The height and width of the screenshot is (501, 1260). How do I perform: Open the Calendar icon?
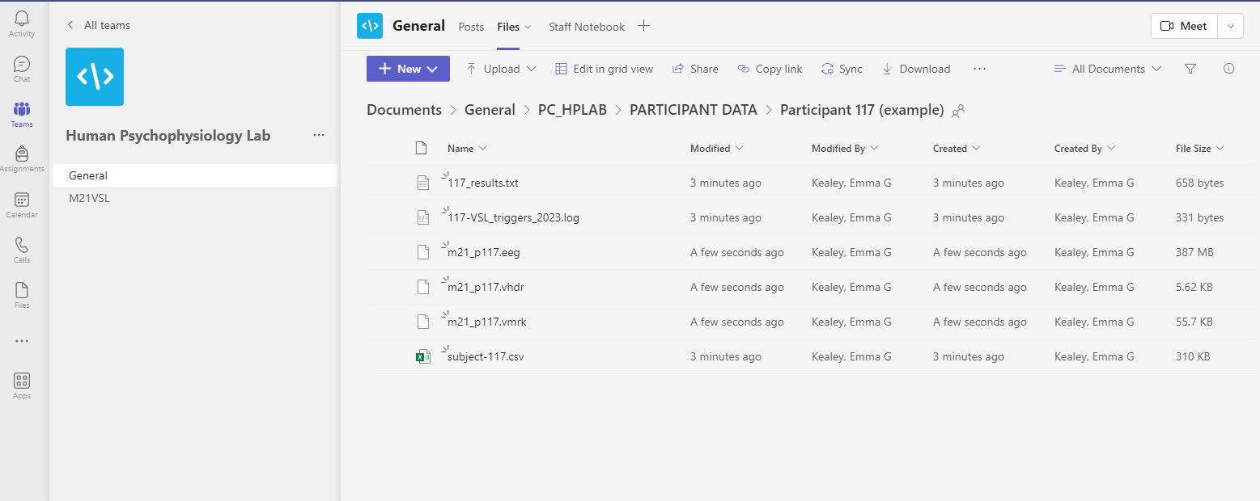[x=22, y=200]
